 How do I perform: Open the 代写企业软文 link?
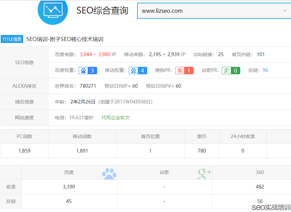tap(116, 118)
